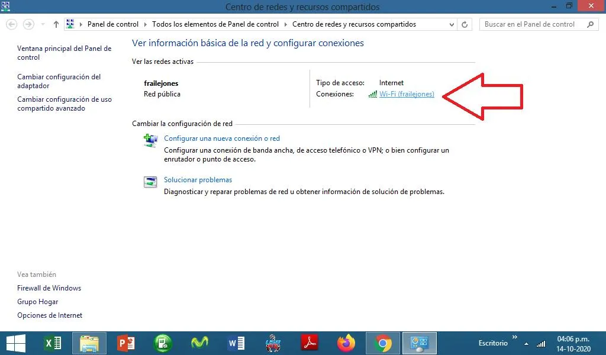Open Microsoft Word from the taskbar

(x=236, y=343)
